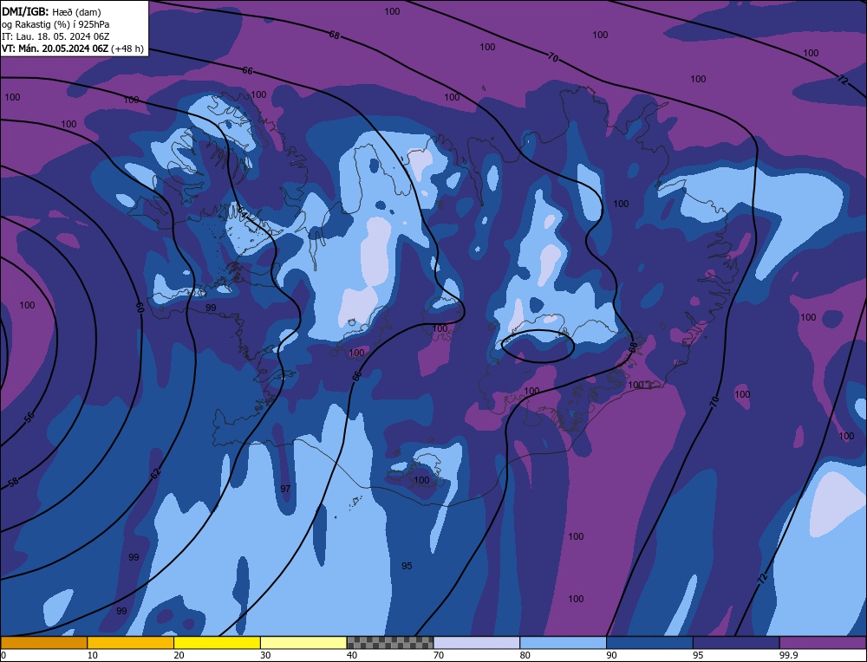Click the '99.9' legend scale label

click(x=787, y=655)
